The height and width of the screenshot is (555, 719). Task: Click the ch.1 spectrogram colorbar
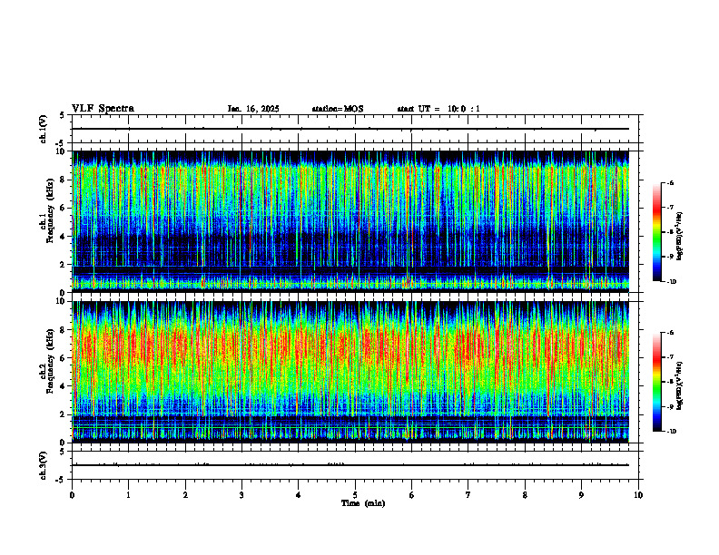[x=657, y=232]
